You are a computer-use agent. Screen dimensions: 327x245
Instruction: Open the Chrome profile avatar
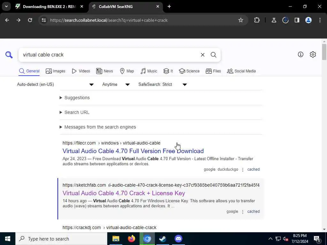click(308, 20)
